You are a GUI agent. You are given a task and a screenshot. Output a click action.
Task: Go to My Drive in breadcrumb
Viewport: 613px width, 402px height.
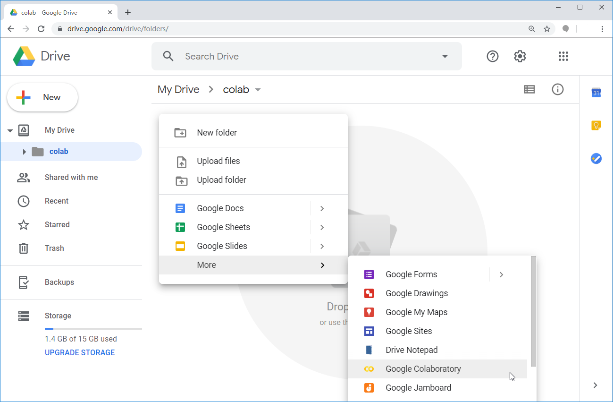pyautogui.click(x=178, y=89)
